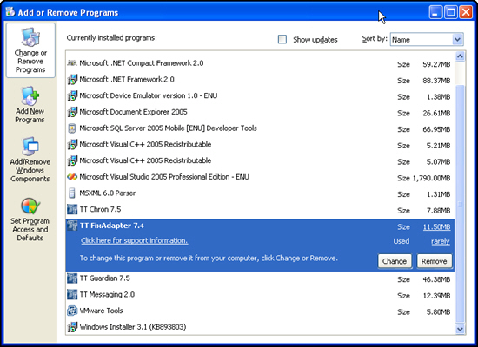Open Set Program Access and Defaults icon

(30, 206)
